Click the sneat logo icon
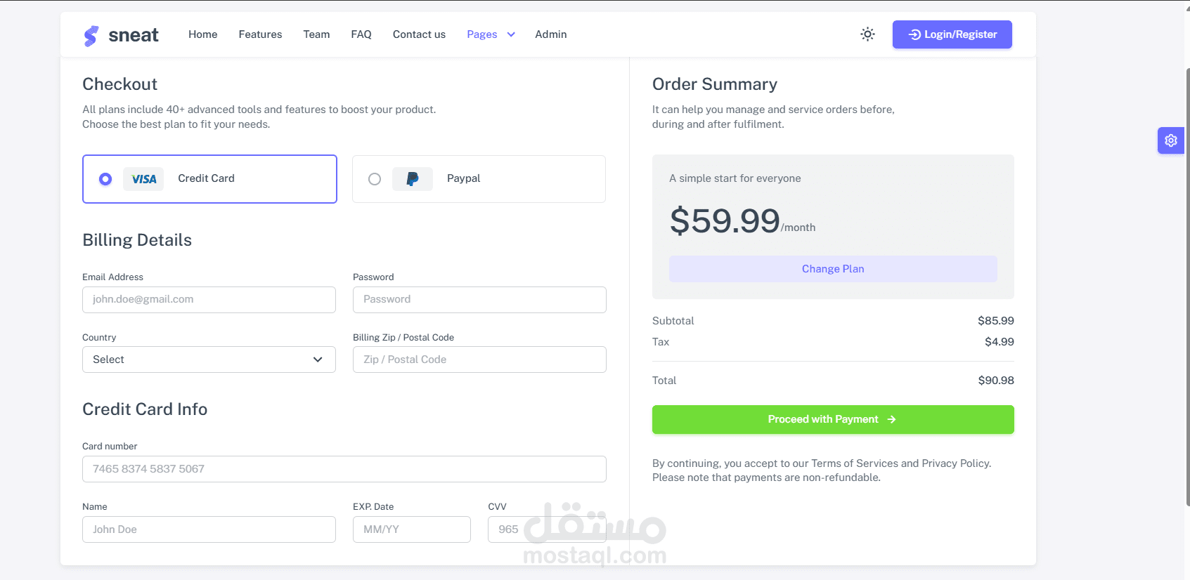The height and width of the screenshot is (580, 1190). [x=91, y=35]
